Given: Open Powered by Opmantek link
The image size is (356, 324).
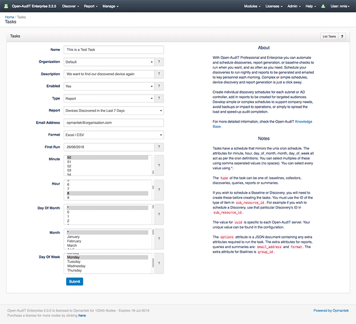Looking at the screenshot, I should point(331,311).
